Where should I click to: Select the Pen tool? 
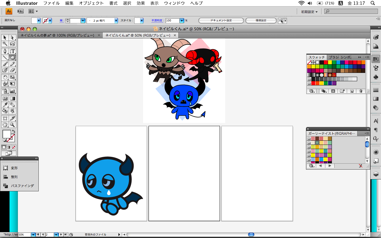pyautogui.click(x=5, y=51)
